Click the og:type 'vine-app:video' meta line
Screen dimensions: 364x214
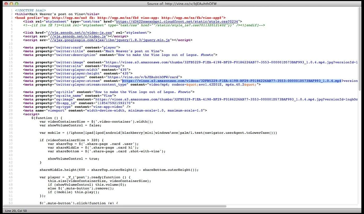point(77,107)
